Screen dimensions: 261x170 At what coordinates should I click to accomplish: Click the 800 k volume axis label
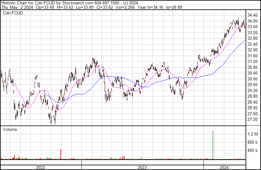[x=253, y=142]
